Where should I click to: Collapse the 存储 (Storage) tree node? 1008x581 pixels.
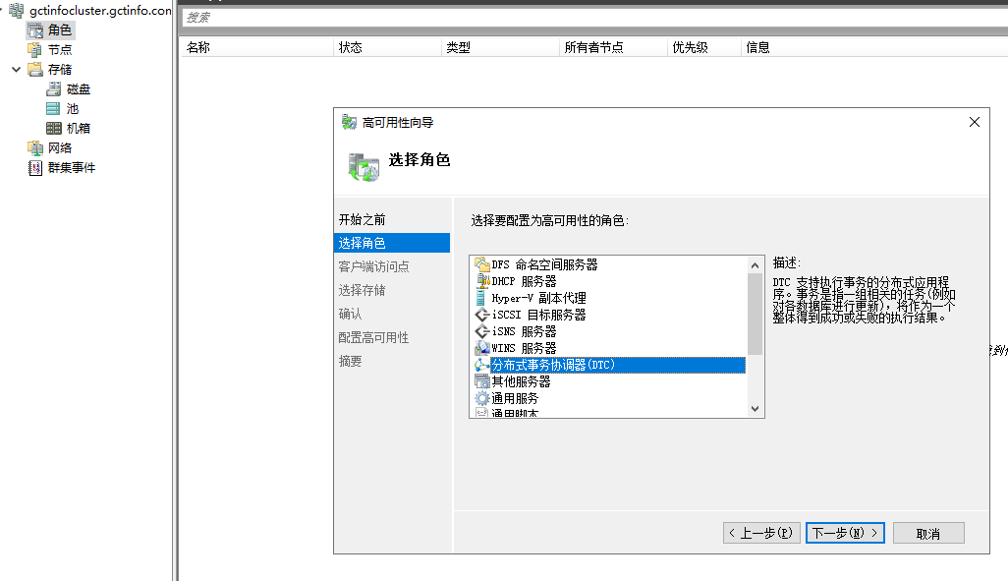16,70
